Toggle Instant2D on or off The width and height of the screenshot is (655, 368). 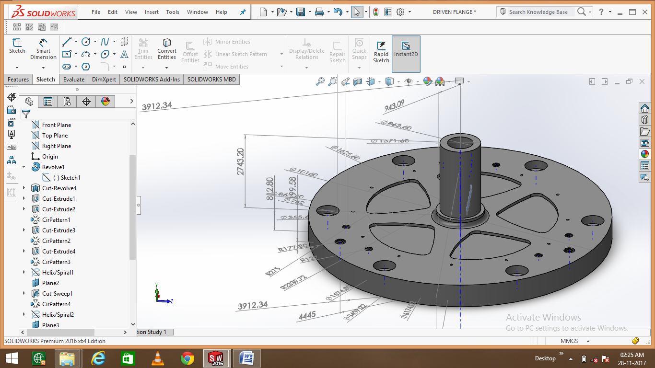click(406, 48)
